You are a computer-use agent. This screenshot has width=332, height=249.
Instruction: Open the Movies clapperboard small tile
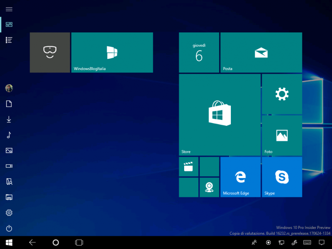coord(188,167)
